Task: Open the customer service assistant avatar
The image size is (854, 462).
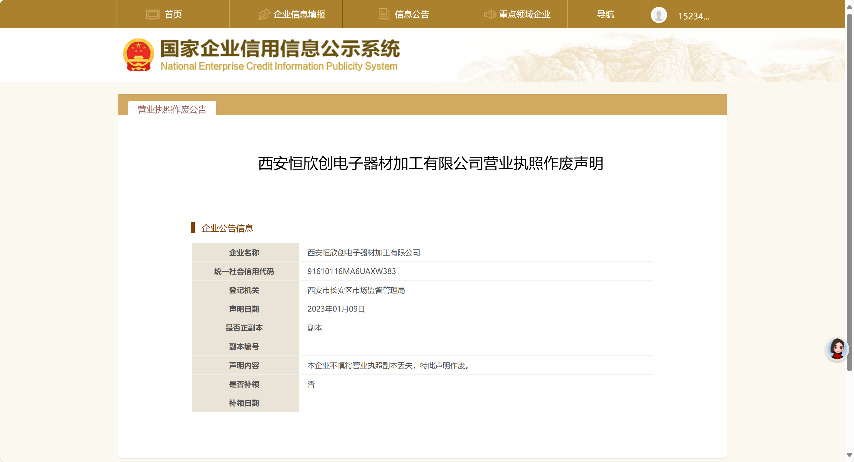Action: (837, 349)
